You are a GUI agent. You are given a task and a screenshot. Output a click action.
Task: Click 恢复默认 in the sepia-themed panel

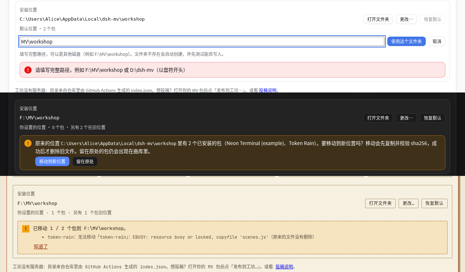click(x=434, y=203)
